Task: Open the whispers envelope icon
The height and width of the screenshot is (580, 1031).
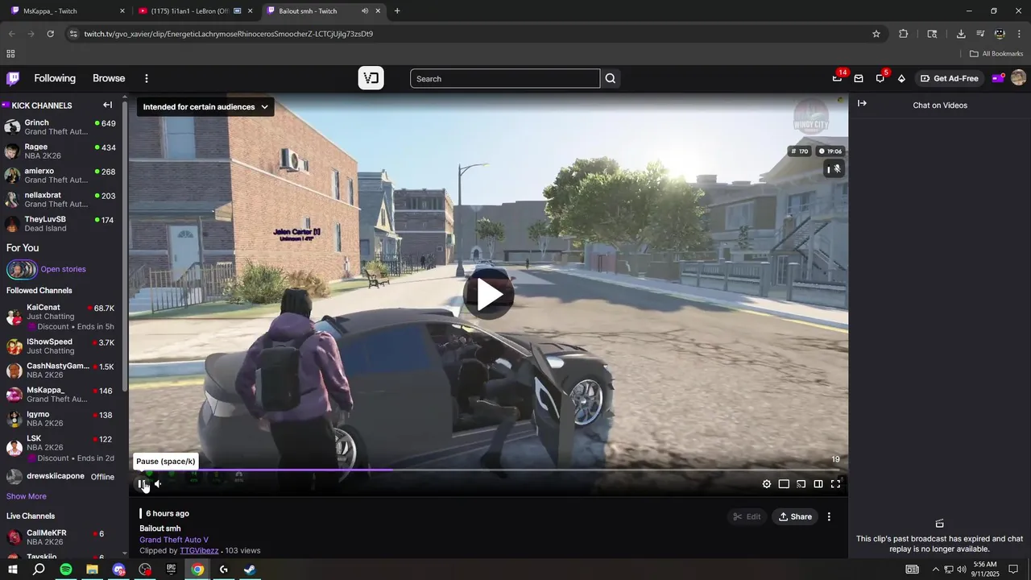Action: [859, 78]
